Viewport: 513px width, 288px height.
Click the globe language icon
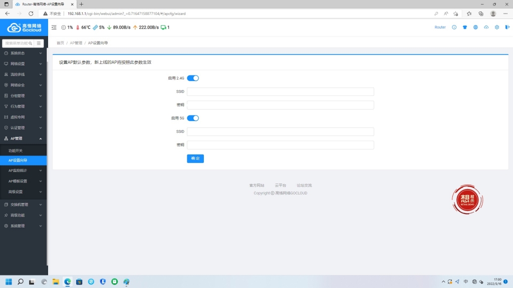tap(475, 27)
